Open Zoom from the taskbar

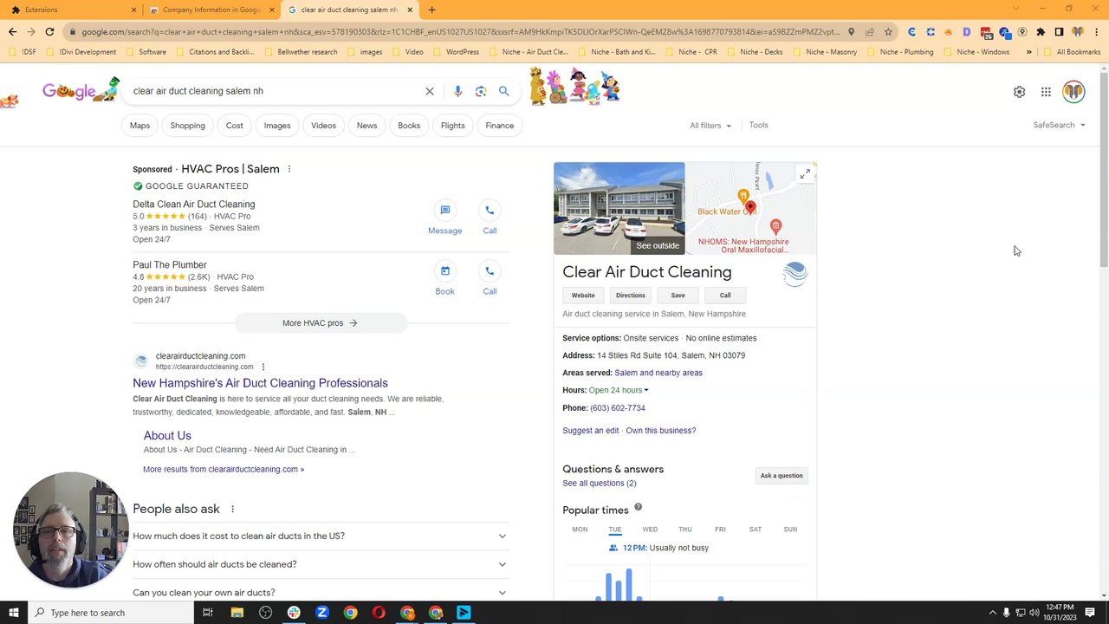click(x=321, y=613)
